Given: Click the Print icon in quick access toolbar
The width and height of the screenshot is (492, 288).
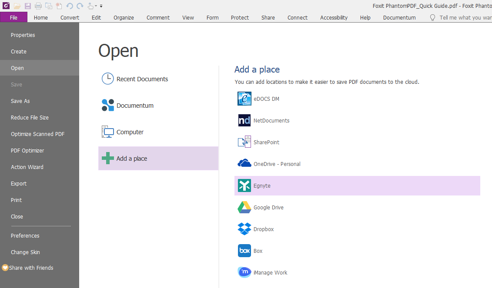Looking at the screenshot, I should click(38, 6).
